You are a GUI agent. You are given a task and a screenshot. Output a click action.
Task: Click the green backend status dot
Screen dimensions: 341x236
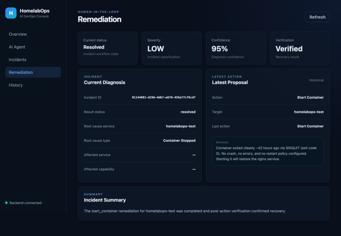6,203
